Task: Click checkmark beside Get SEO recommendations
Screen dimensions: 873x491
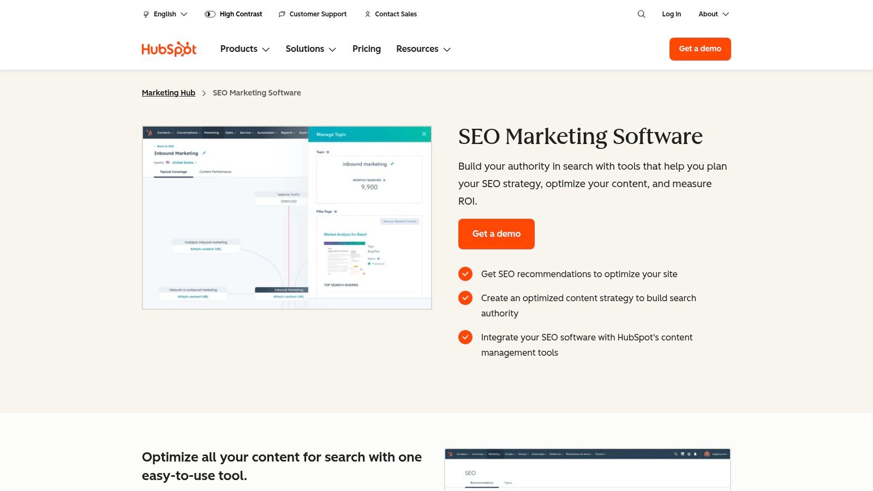Action: coord(465,274)
